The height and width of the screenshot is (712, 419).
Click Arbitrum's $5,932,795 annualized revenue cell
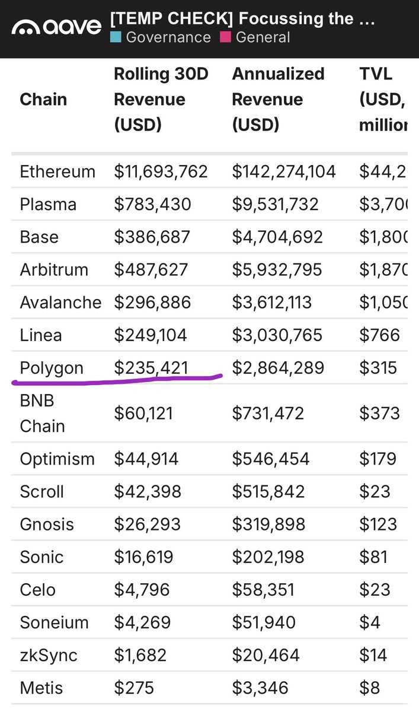coord(277,270)
